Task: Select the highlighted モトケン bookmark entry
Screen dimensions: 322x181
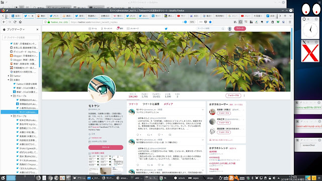Action: [20, 112]
